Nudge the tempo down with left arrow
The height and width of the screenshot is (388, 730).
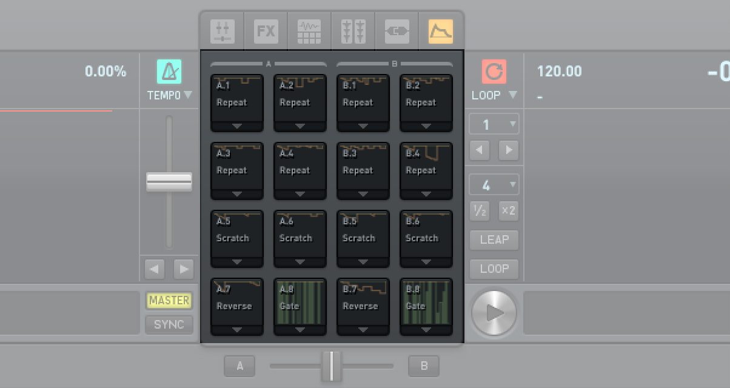pyautogui.click(x=155, y=269)
